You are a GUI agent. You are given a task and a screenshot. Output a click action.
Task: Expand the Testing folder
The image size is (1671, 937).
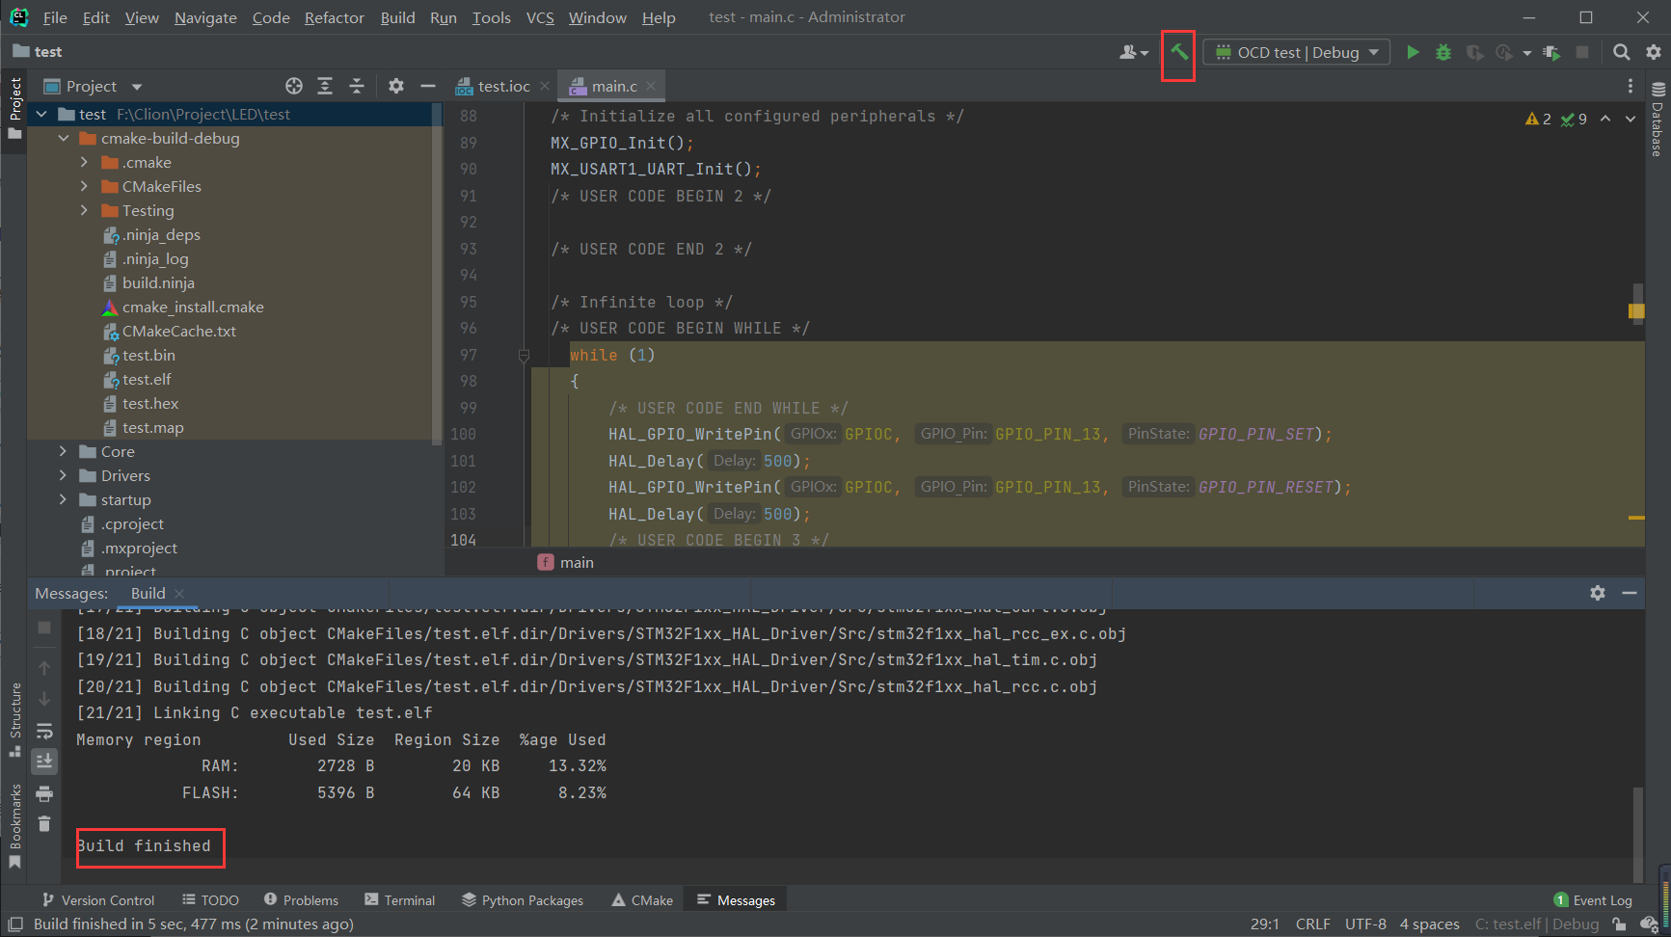pos(84,210)
